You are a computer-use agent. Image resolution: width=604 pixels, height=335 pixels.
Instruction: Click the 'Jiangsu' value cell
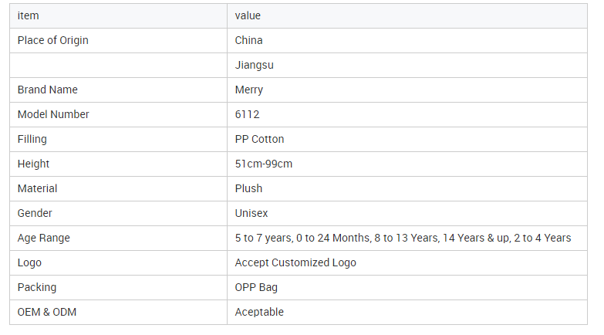(407, 65)
